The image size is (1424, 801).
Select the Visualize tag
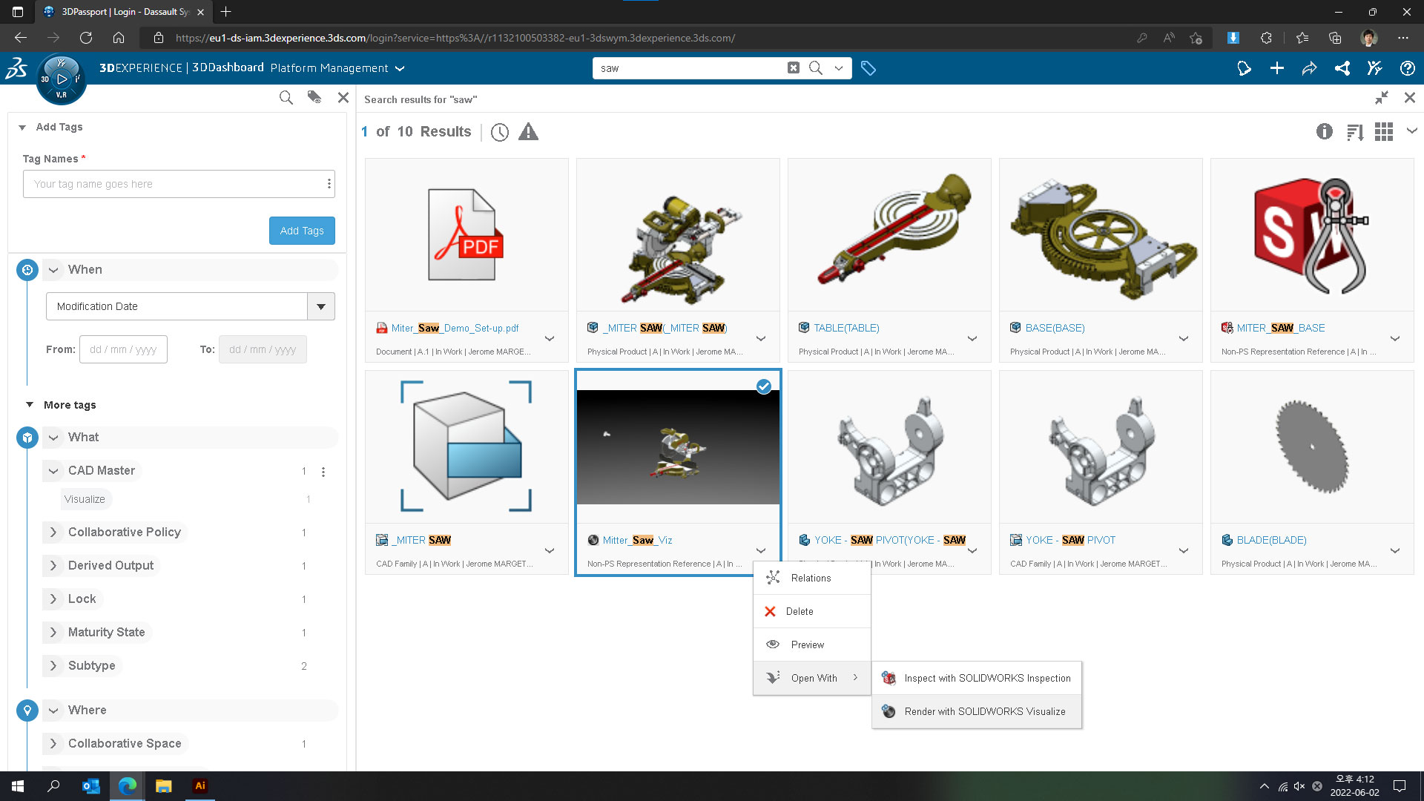pos(85,499)
